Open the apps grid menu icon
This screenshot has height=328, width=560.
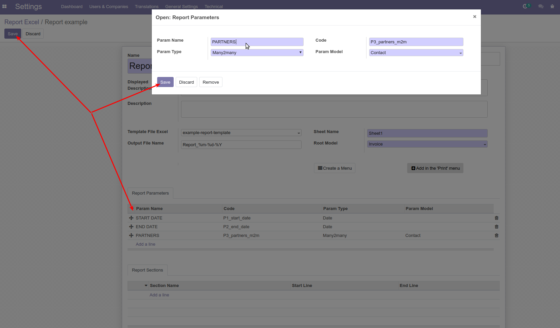pos(4,6)
